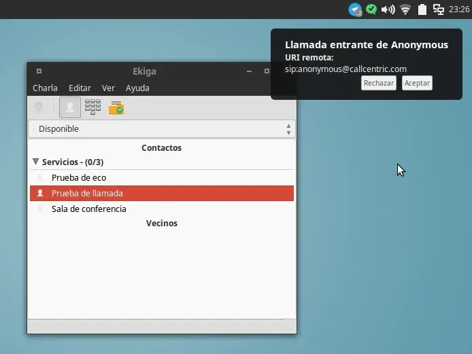
Task: Click the Ekiga resize grip in corner
Action: 293,330
